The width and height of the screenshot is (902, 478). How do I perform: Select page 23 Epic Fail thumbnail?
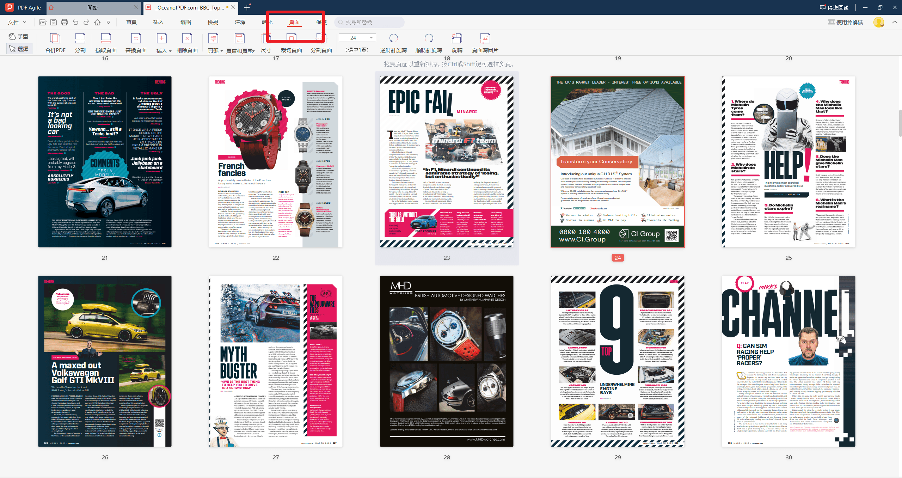[x=447, y=162]
